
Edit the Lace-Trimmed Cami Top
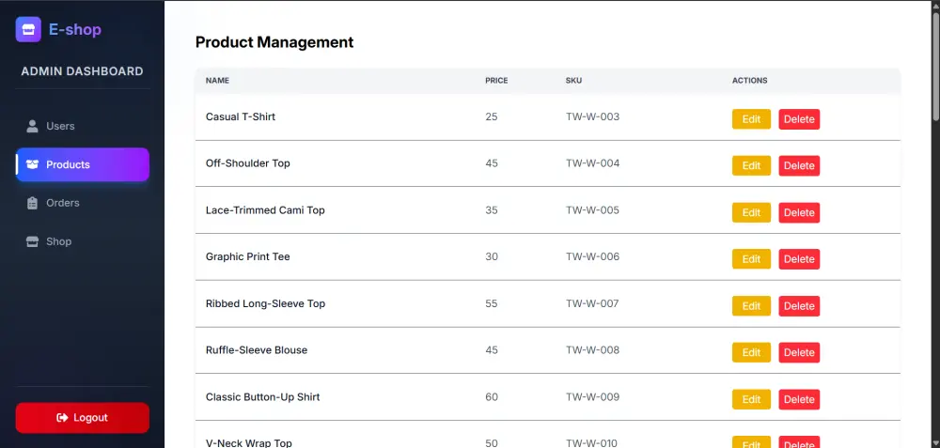coord(751,212)
